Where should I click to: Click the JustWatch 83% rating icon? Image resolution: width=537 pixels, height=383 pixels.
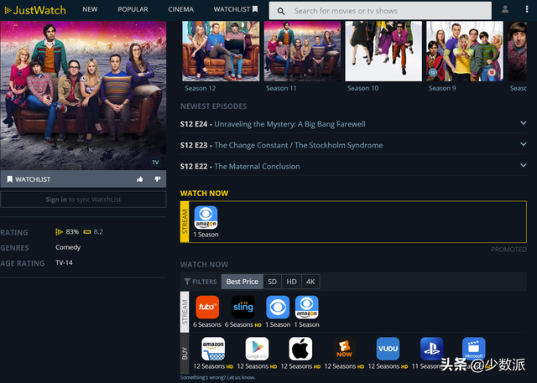point(59,232)
